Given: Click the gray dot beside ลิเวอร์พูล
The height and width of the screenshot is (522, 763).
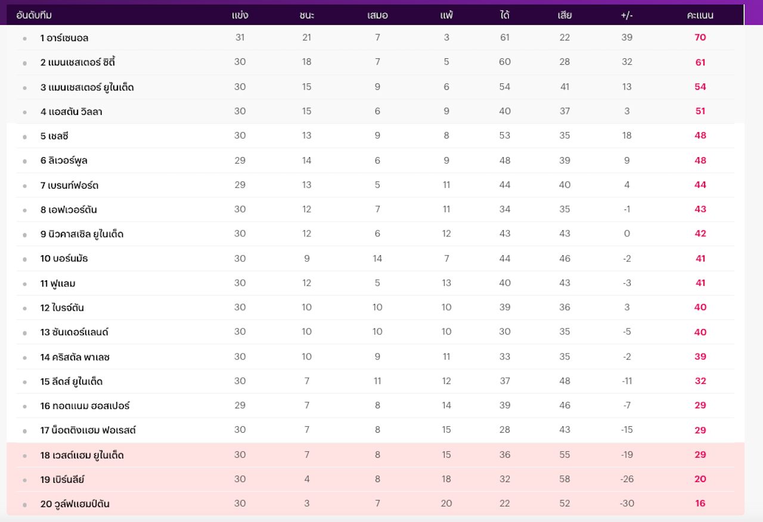Looking at the screenshot, I should coord(25,161).
